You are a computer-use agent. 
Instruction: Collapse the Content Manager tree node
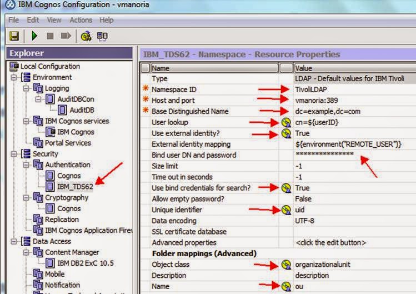tap(26, 252)
